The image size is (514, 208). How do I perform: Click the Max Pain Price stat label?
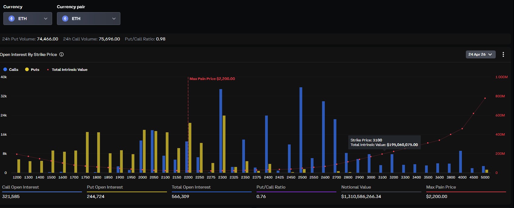tap(441, 187)
